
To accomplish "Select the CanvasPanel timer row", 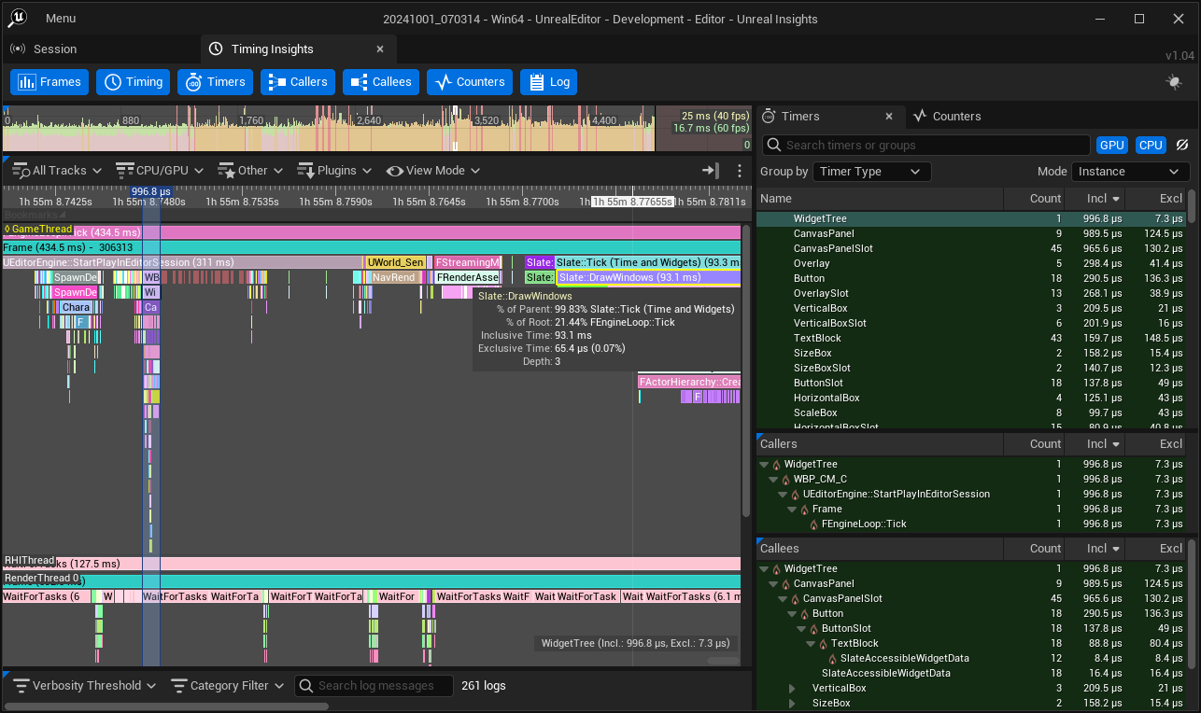I will coord(971,234).
